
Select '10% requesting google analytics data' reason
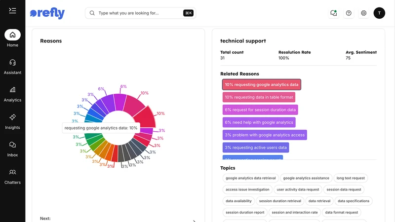(262, 84)
